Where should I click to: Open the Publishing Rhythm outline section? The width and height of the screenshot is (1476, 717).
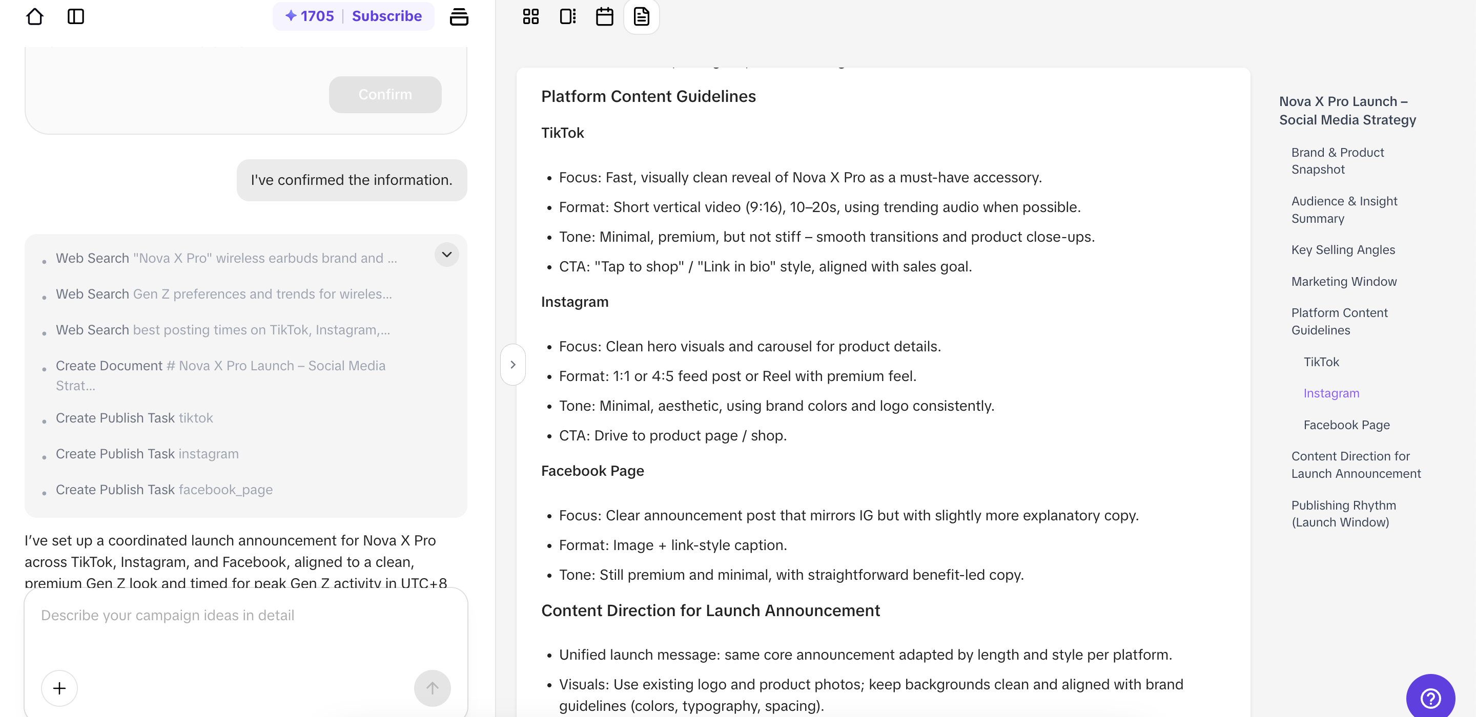[1344, 514]
